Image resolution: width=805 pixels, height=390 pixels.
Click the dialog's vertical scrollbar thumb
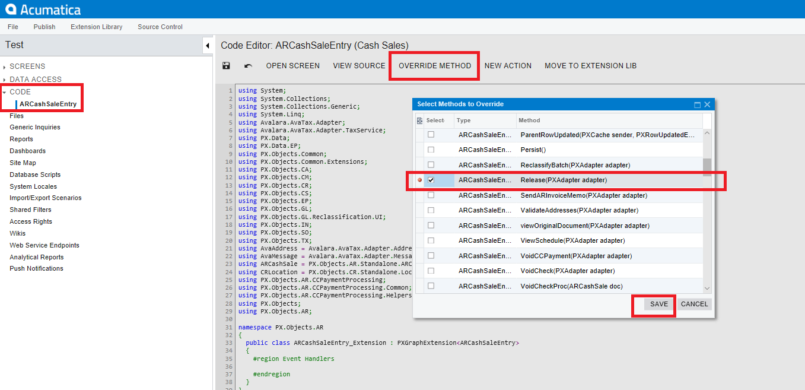pyautogui.click(x=707, y=167)
